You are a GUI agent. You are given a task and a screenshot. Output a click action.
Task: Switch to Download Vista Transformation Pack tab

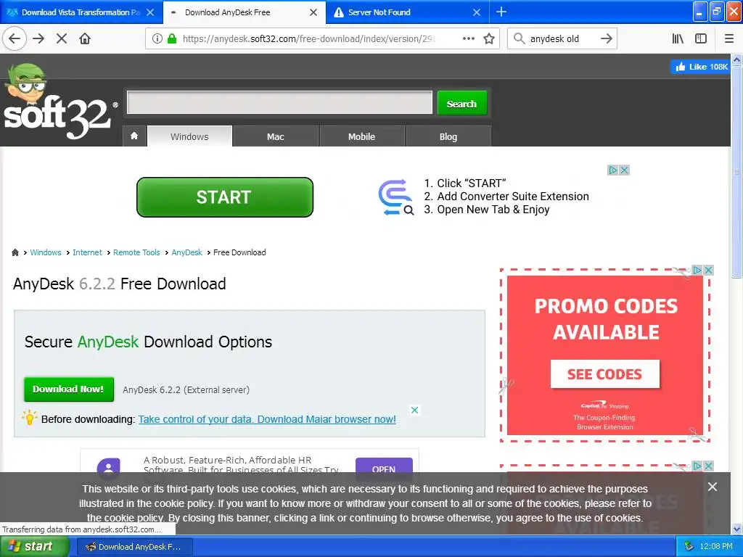tap(81, 12)
